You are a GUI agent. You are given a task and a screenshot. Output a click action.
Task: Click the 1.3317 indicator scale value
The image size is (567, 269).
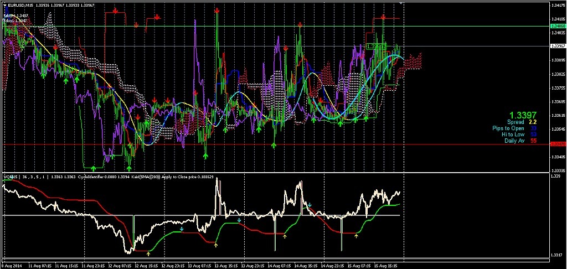(x=556, y=255)
